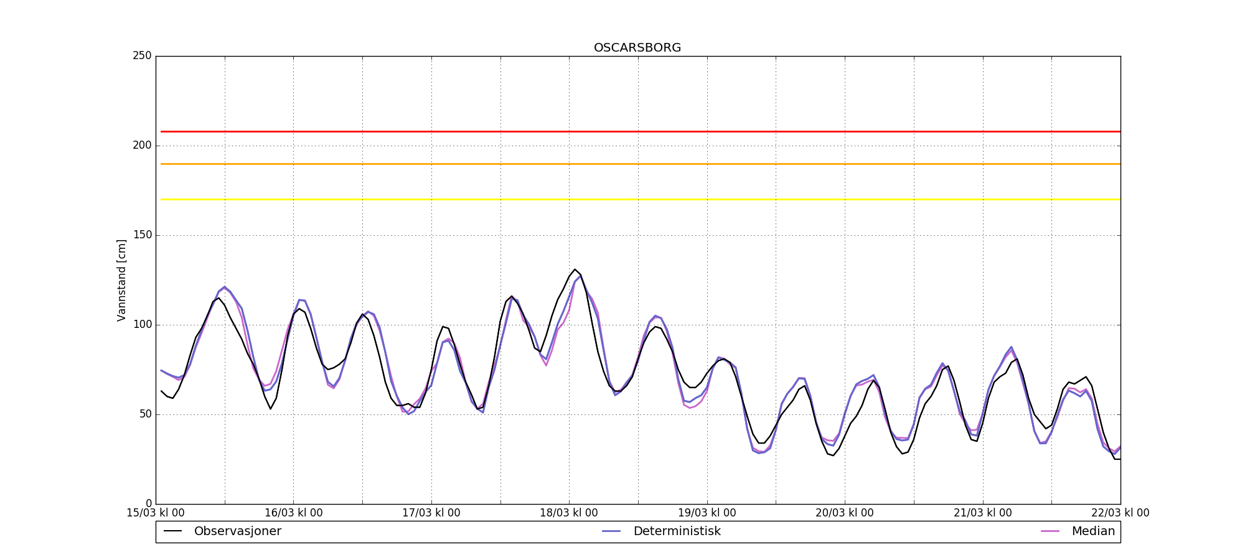
Task: Click the blue Deterministisk legend line sample
Action: click(x=612, y=531)
